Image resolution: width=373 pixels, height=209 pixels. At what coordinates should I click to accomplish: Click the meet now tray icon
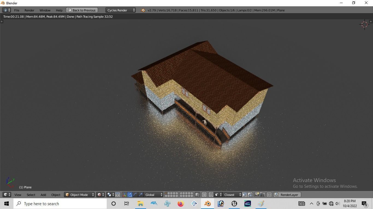(x=318, y=204)
